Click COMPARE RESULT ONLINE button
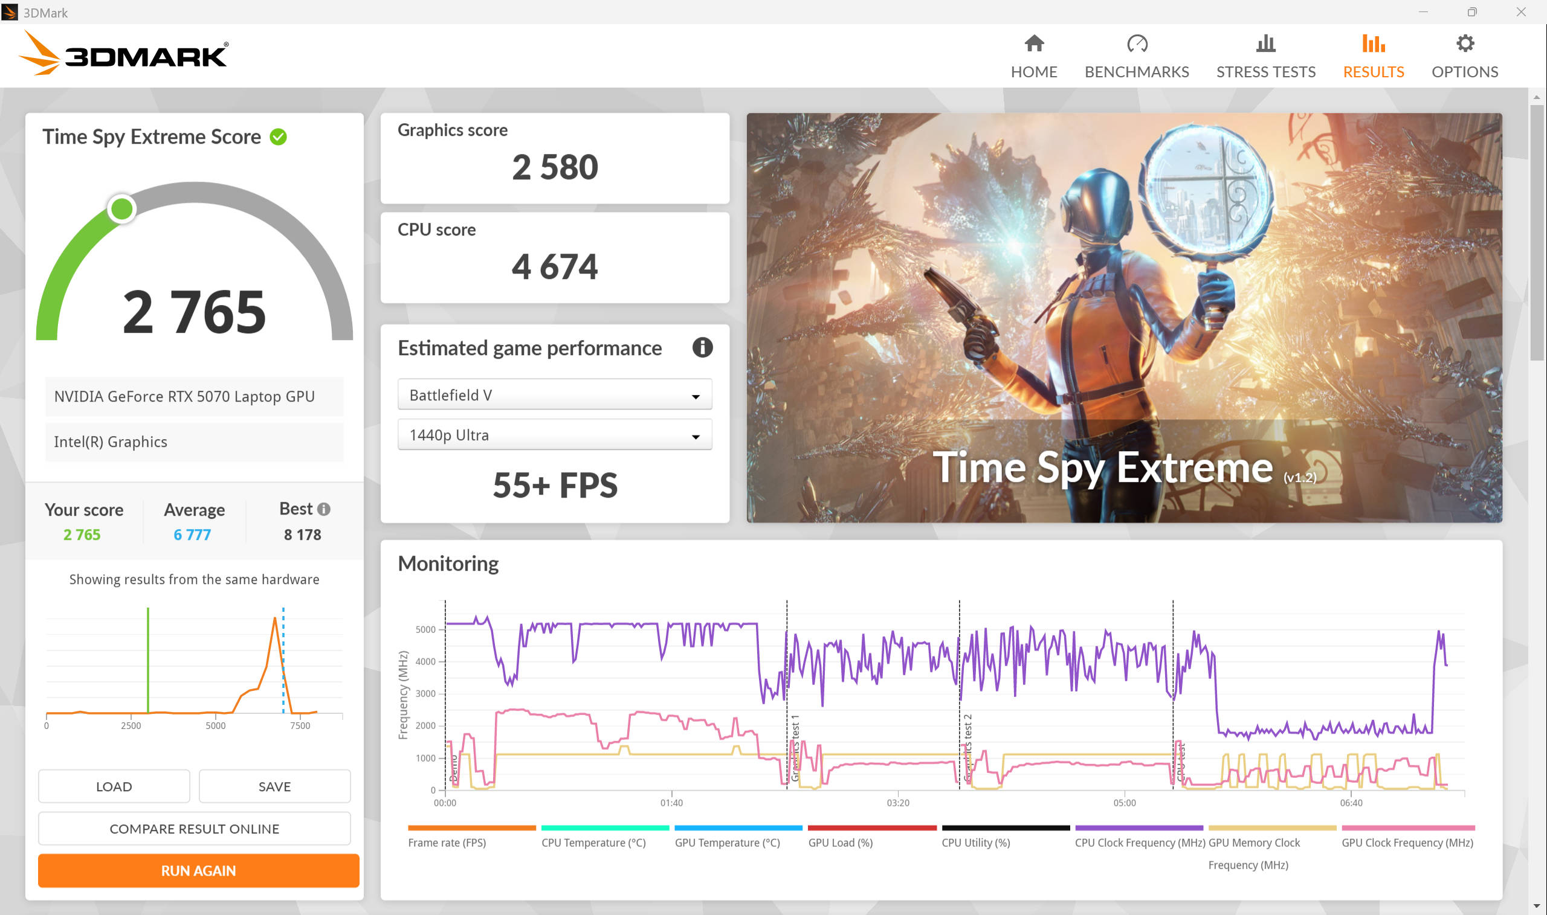1547x915 pixels. click(x=195, y=828)
